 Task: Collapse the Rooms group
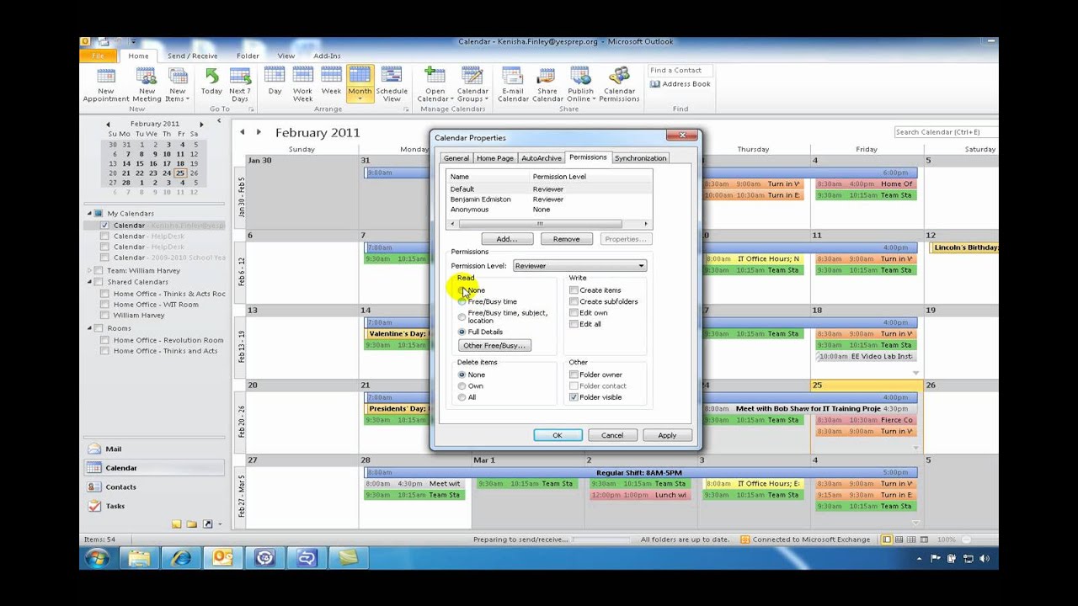90,328
